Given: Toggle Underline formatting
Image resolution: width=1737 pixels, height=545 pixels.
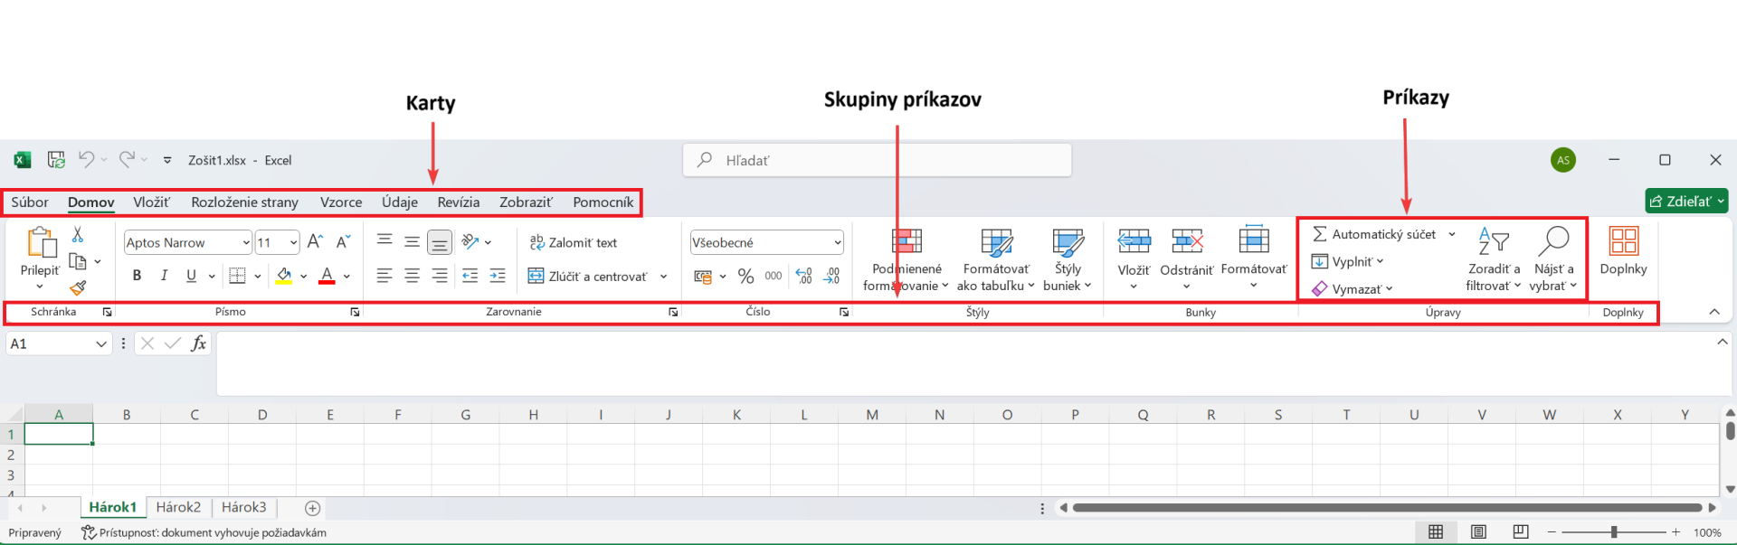Looking at the screenshot, I should (x=191, y=276).
